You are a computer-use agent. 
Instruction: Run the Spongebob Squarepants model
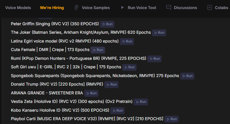click(x=187, y=76)
